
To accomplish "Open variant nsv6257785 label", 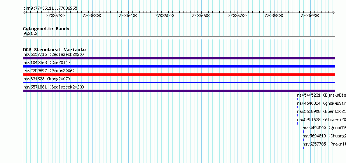I will point(324,144).
